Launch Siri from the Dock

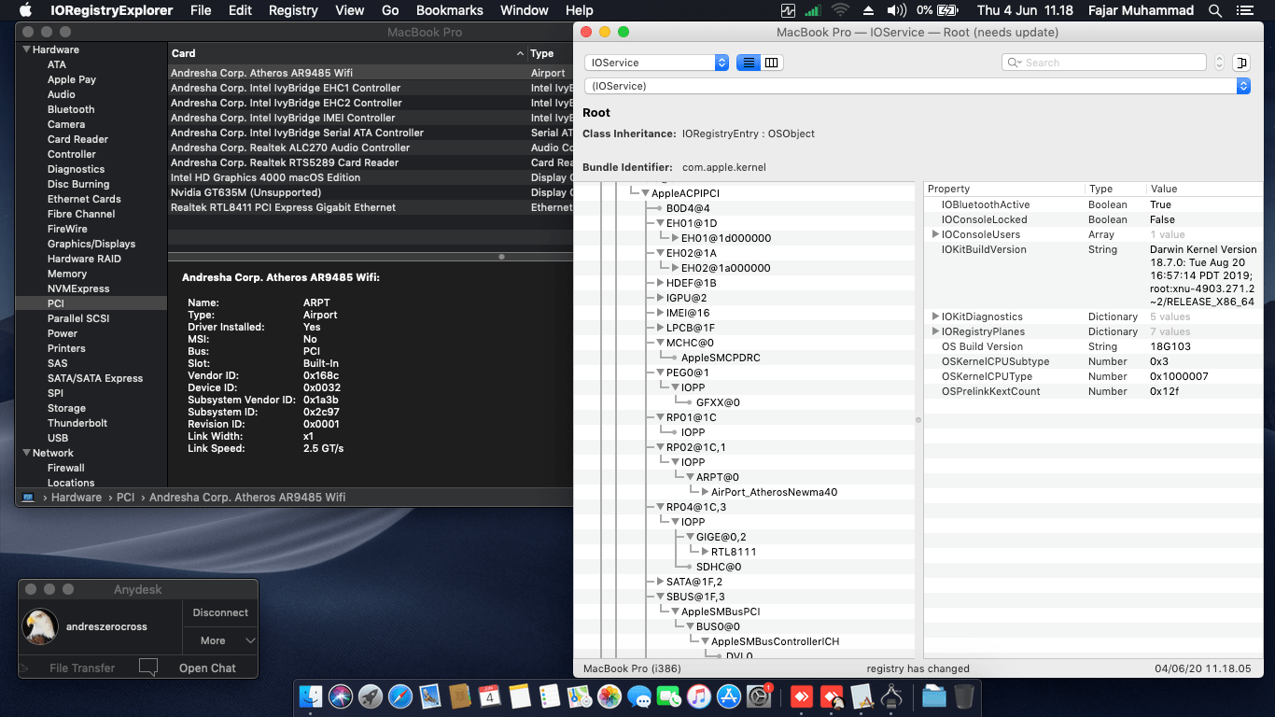pos(341,696)
